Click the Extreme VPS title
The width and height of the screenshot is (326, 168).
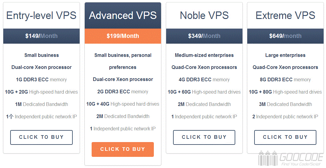(x=285, y=15)
